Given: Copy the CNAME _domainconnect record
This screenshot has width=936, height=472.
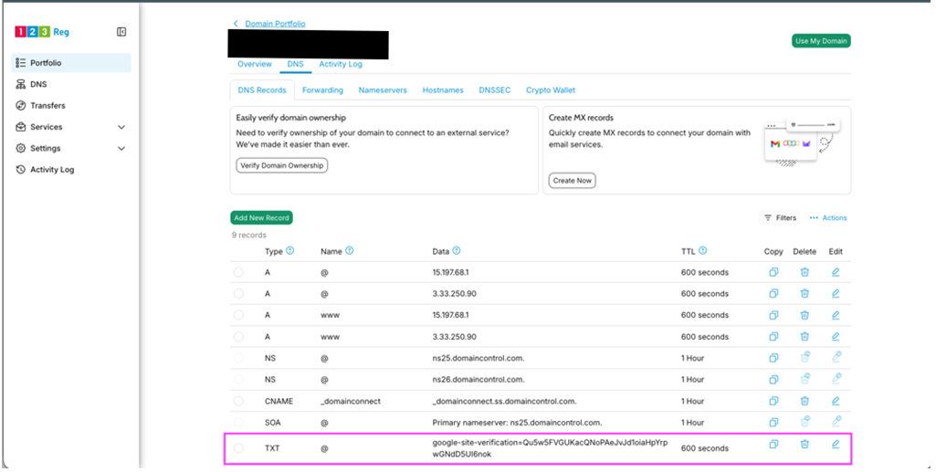Looking at the screenshot, I should (x=773, y=401).
